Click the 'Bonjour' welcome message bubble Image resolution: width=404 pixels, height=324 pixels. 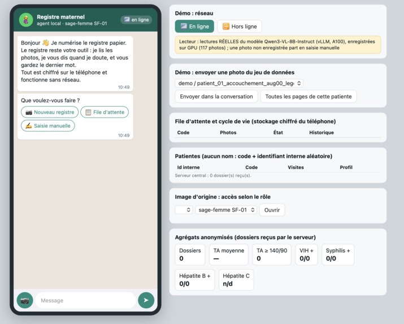tap(75, 64)
